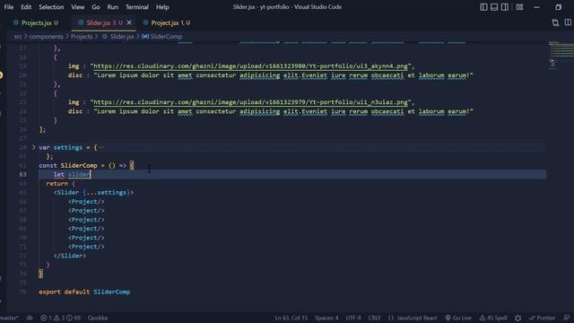Toggle primary side bar layout icon
The width and height of the screenshot is (574, 323).
[x=483, y=7]
